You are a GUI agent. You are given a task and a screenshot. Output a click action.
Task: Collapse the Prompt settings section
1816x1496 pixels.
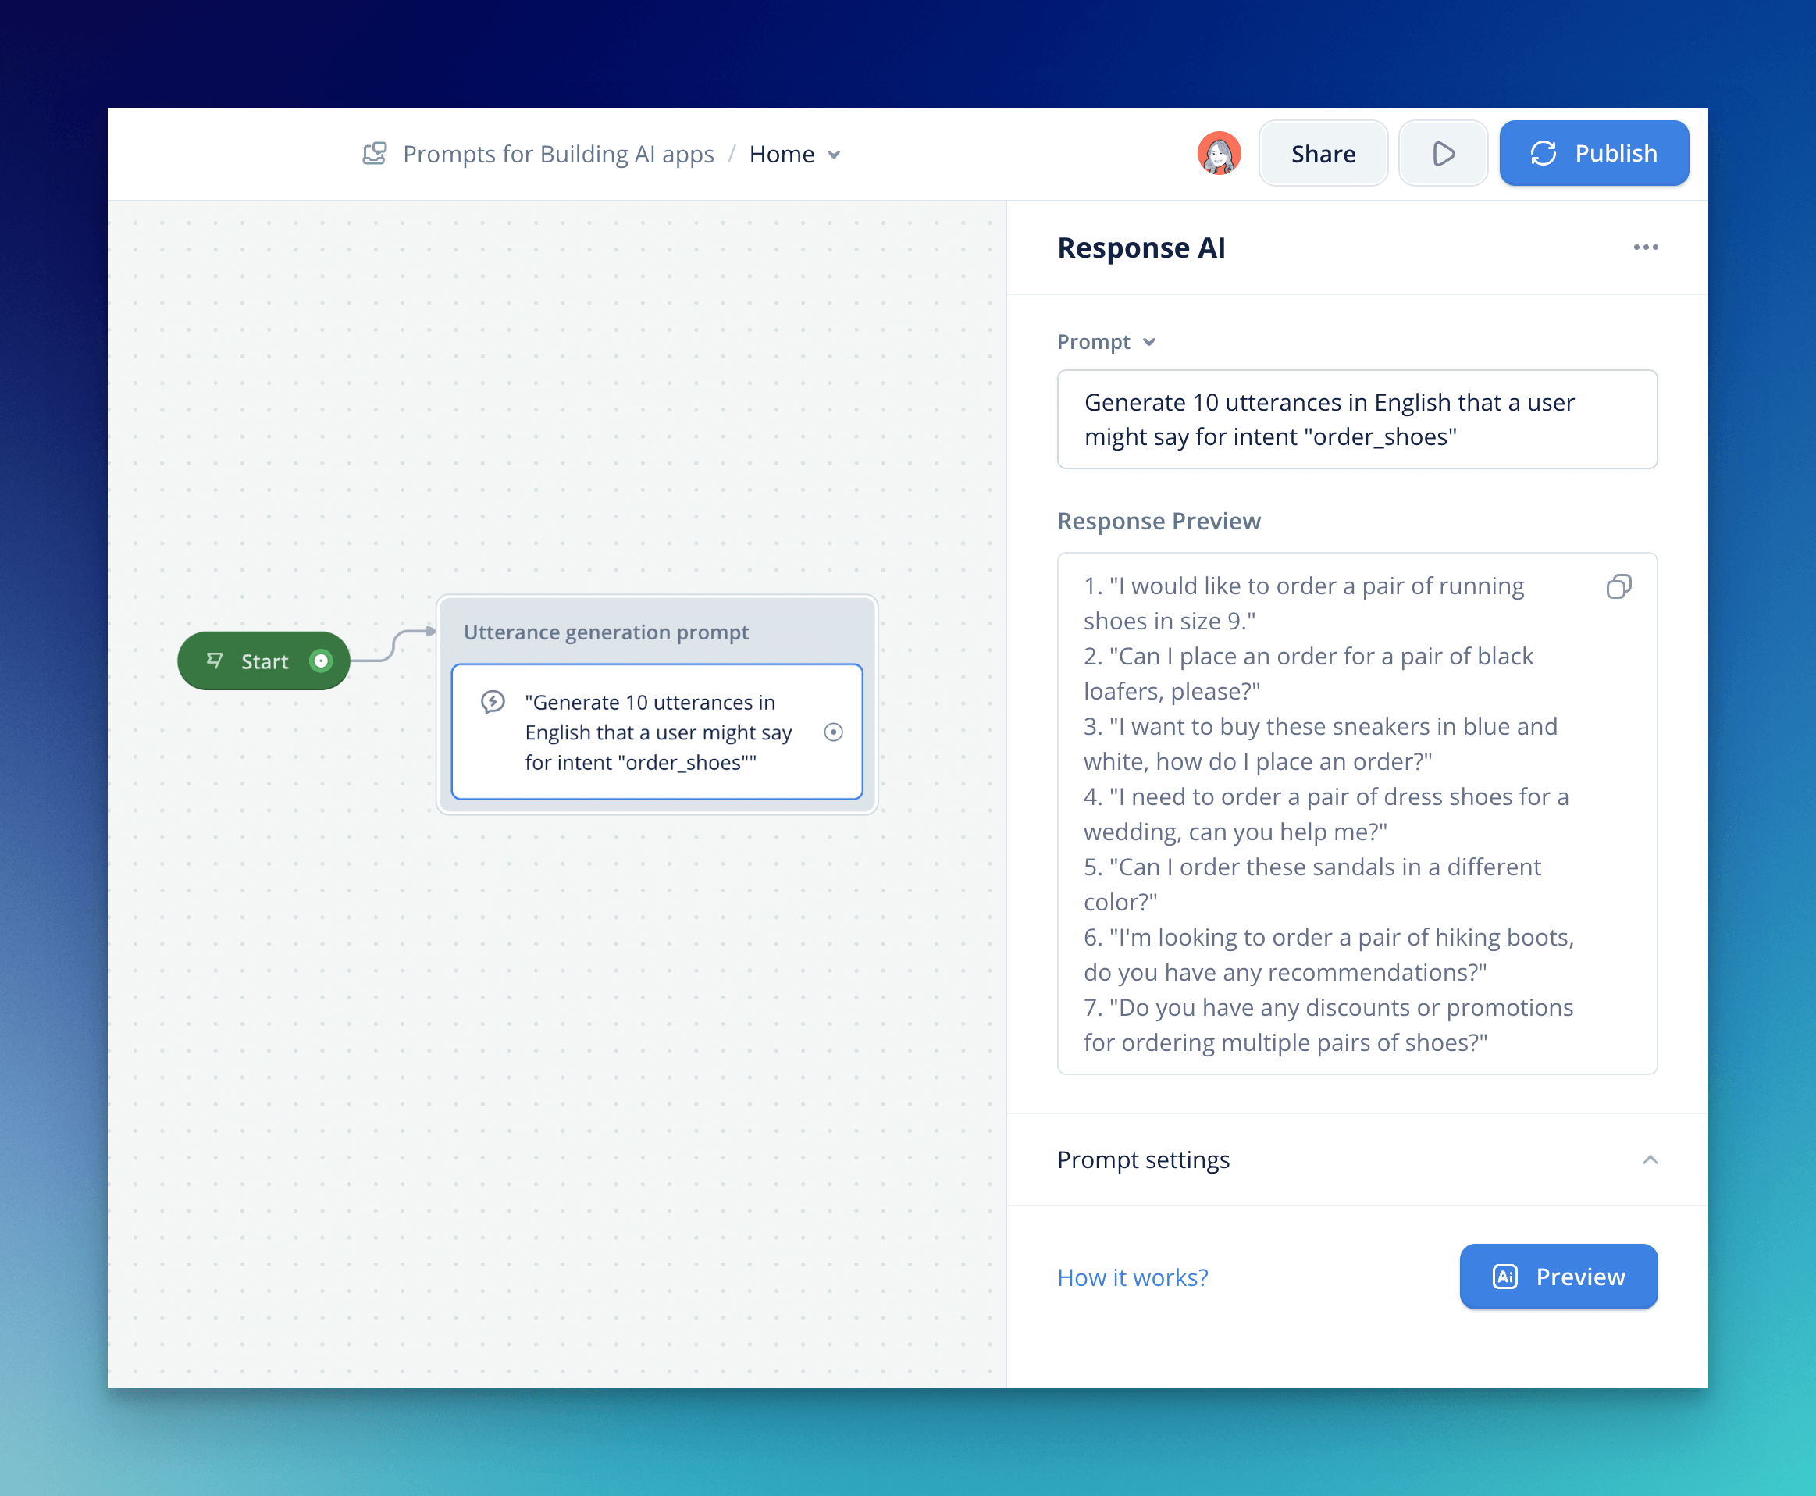(1649, 1160)
